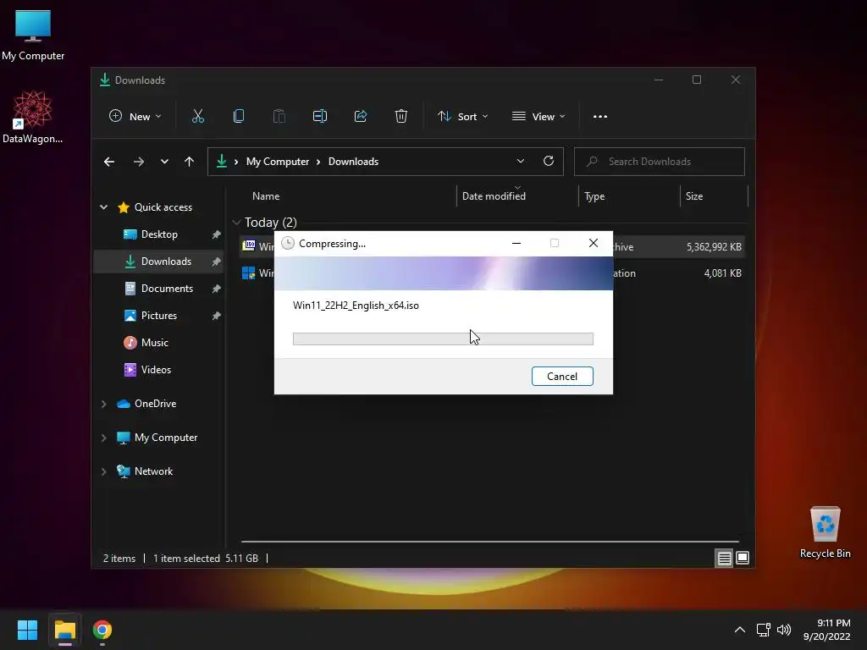Screen dimensions: 867x650
Task: Click the horizontal scrollbar in file list
Action: coord(490,542)
